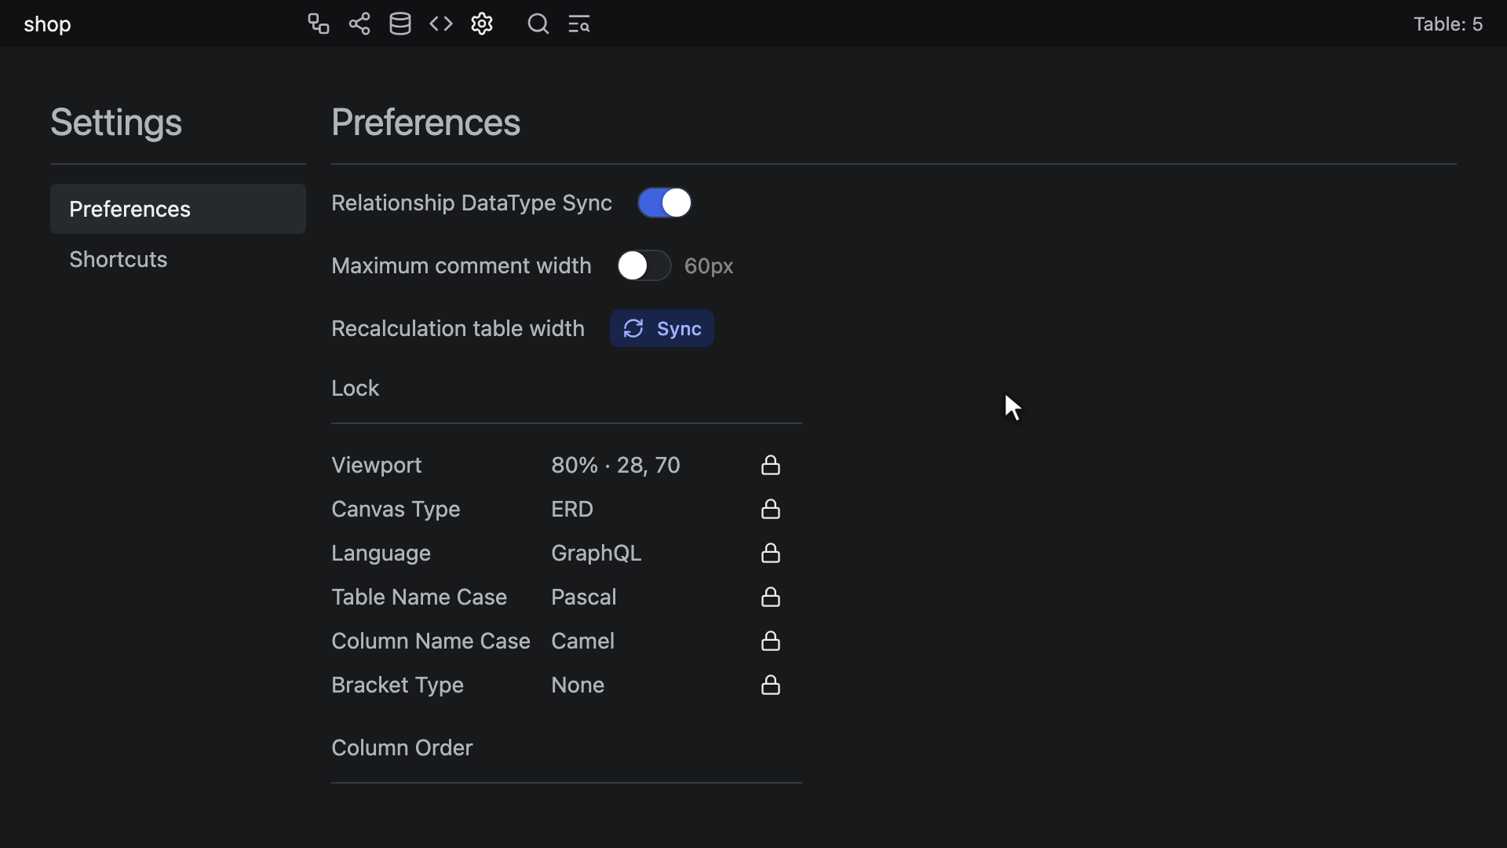1507x848 pixels.
Task: Lock the Language GraphQL setting
Action: coord(771,553)
